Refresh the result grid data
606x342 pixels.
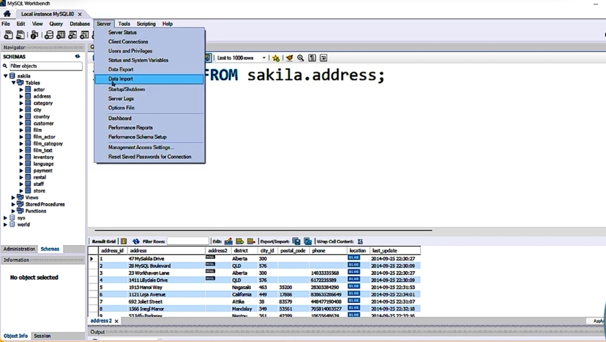136,241
